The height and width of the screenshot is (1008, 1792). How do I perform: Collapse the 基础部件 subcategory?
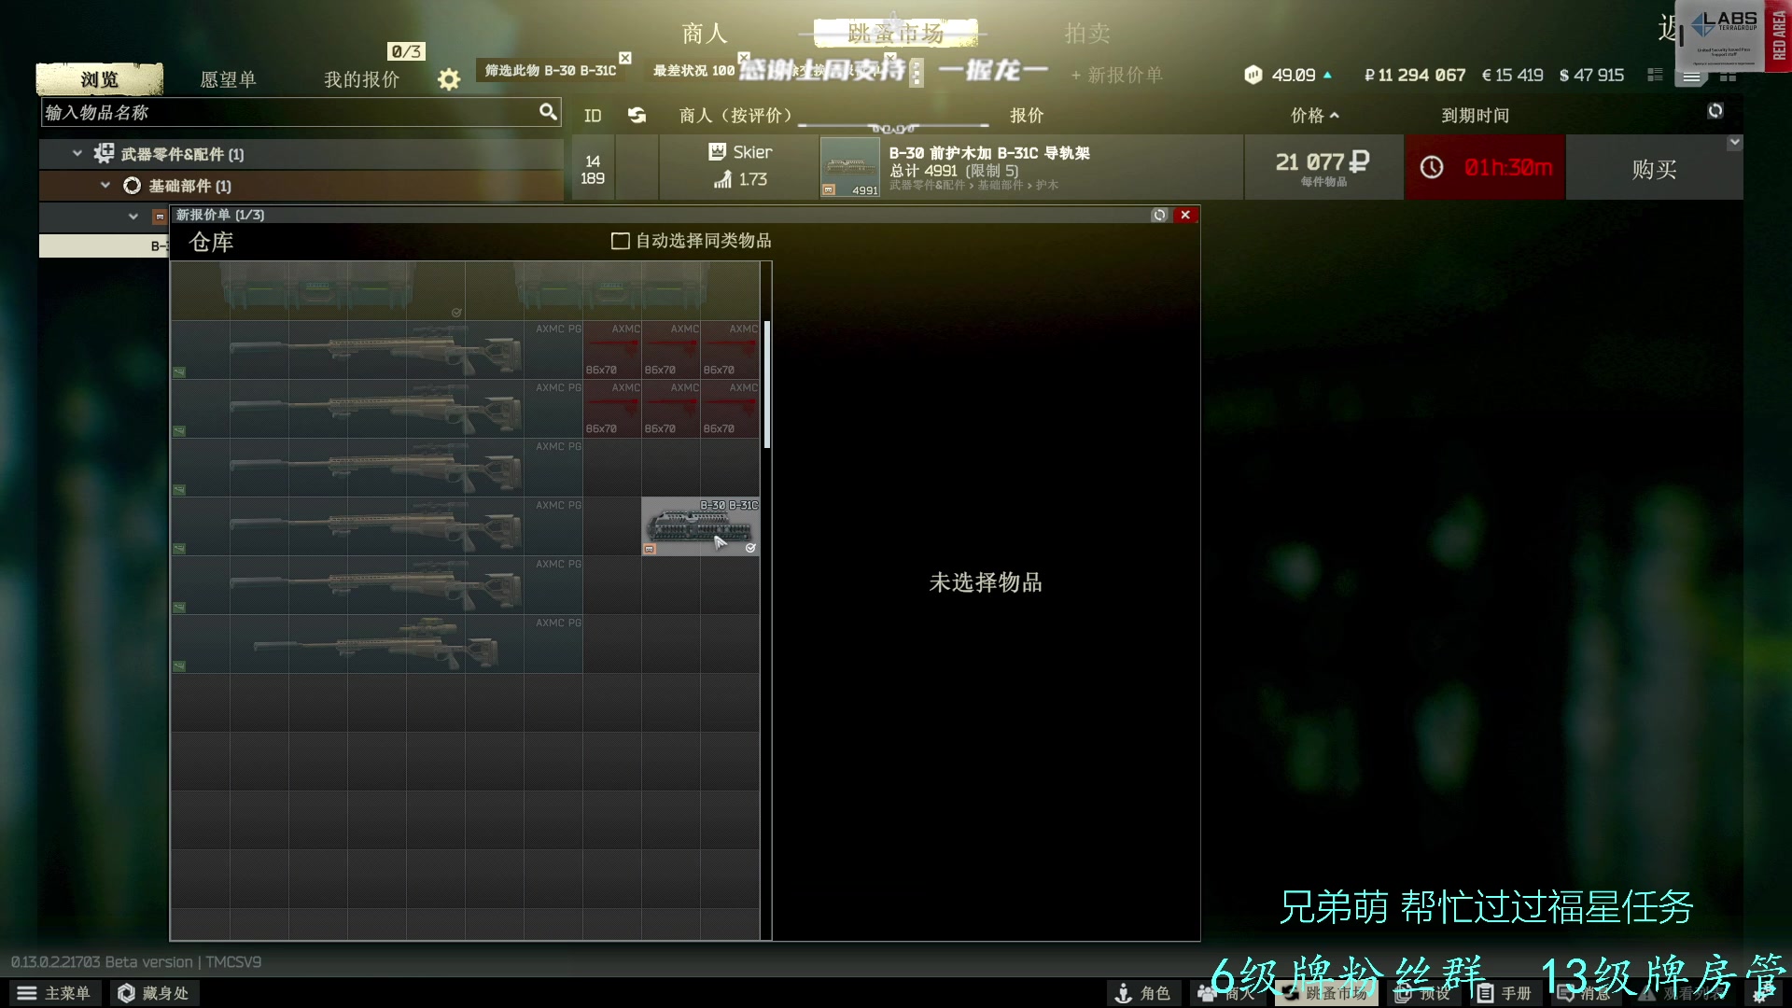click(x=105, y=186)
